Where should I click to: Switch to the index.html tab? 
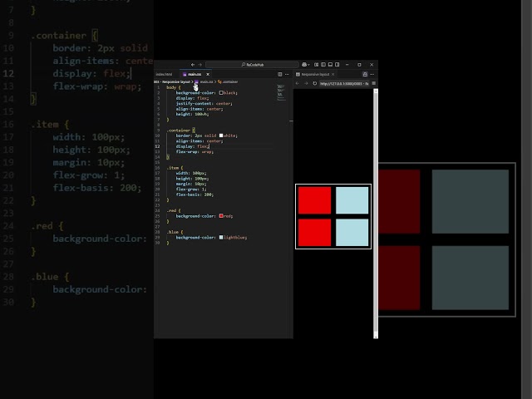(x=165, y=74)
